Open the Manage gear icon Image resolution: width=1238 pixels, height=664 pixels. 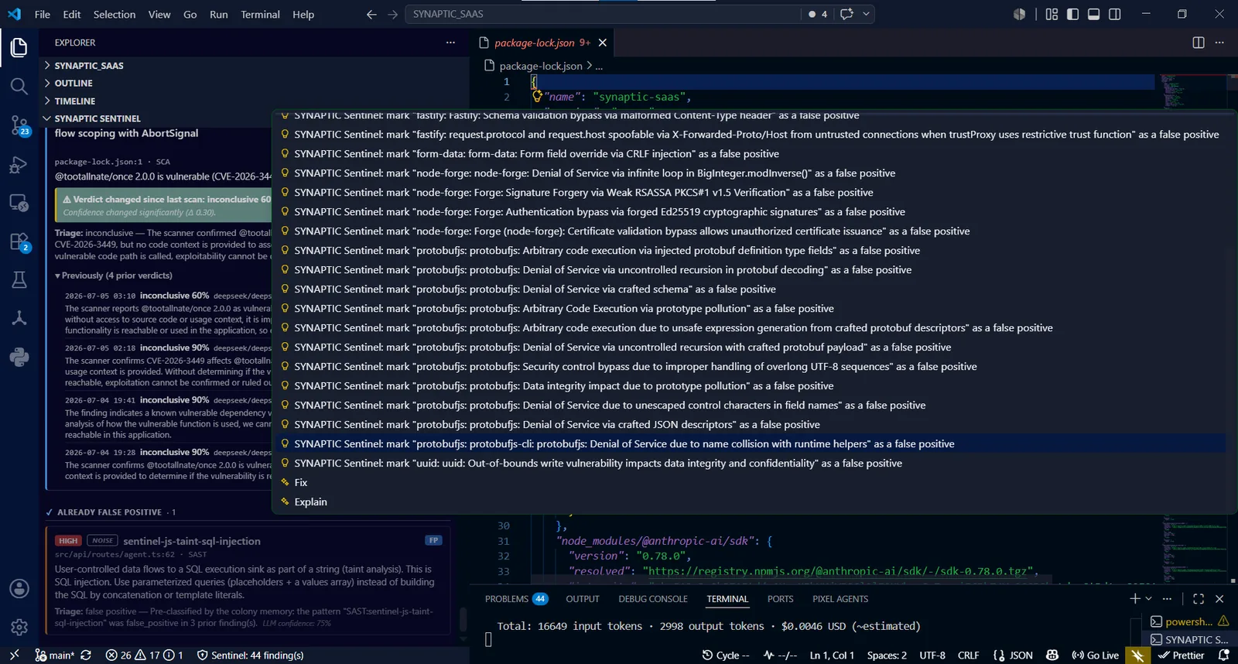click(x=19, y=628)
